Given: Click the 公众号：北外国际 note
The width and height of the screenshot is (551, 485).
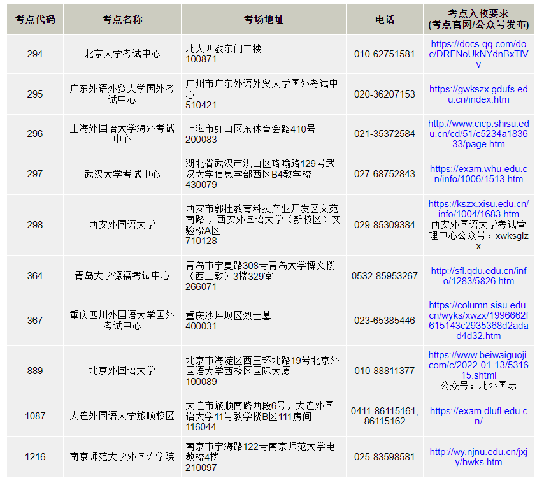Looking at the screenshot, I should pyautogui.click(x=478, y=386).
